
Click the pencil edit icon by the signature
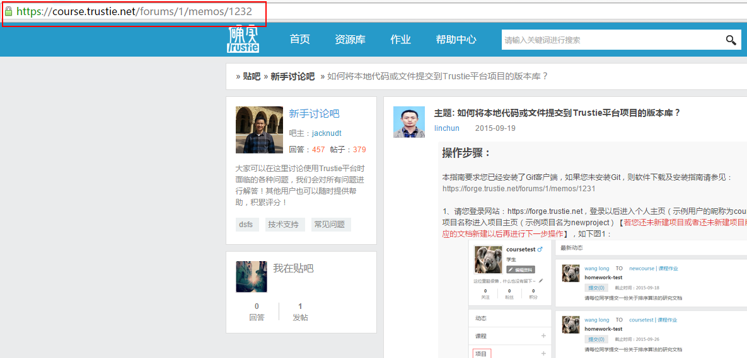pos(541,281)
